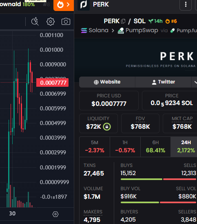Click the PERK token logo icon

84,5
